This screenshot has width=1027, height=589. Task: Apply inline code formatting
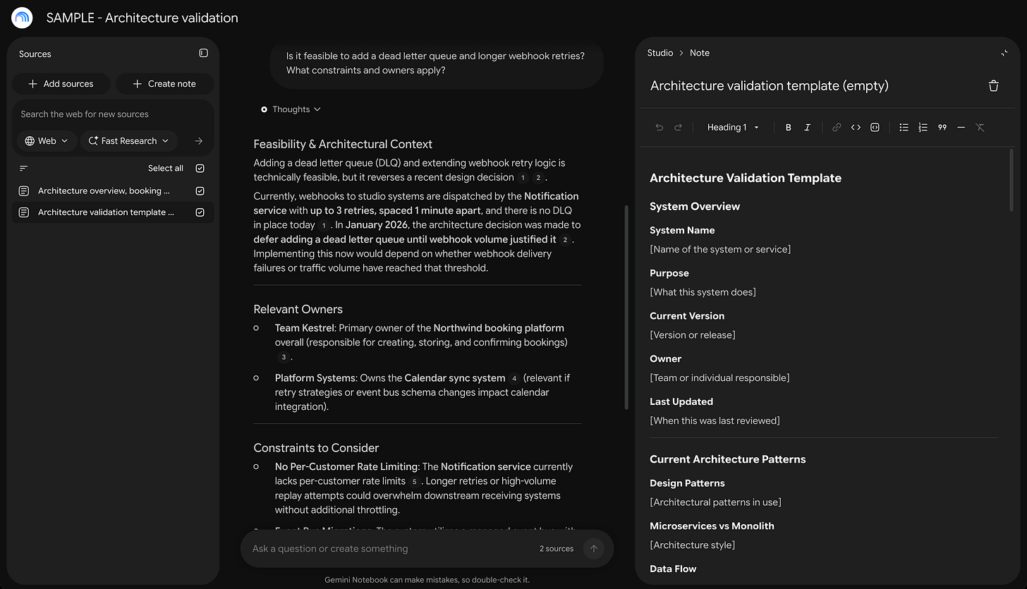tap(856, 128)
